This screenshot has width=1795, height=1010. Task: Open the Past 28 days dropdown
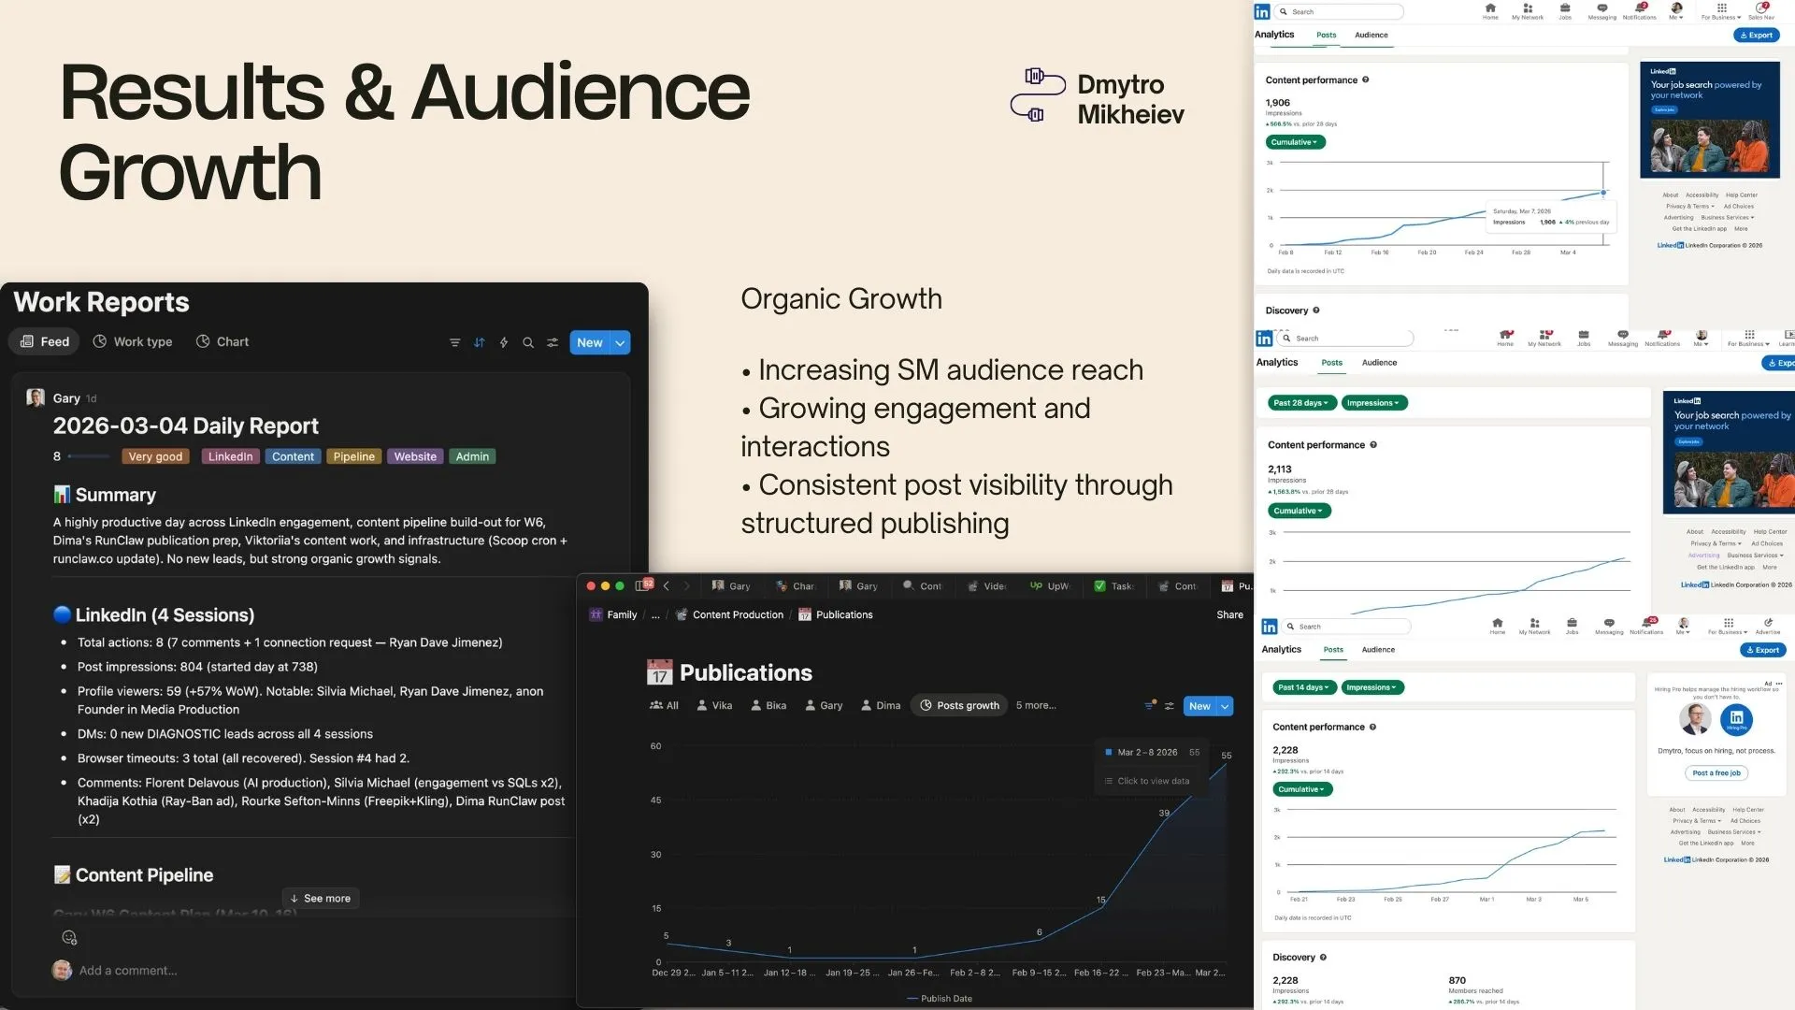click(x=1300, y=403)
